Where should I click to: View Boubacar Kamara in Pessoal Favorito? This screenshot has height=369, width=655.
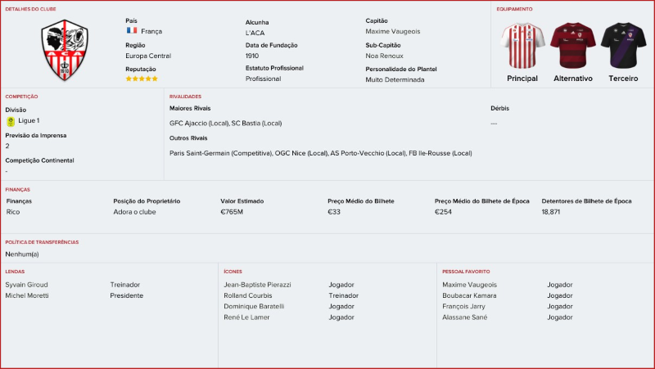[469, 295]
